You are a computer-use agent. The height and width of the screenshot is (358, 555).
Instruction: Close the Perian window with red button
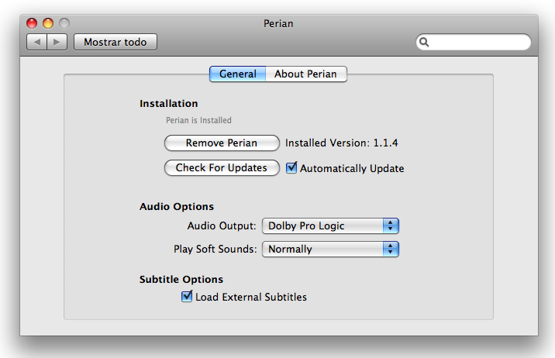tap(32, 23)
